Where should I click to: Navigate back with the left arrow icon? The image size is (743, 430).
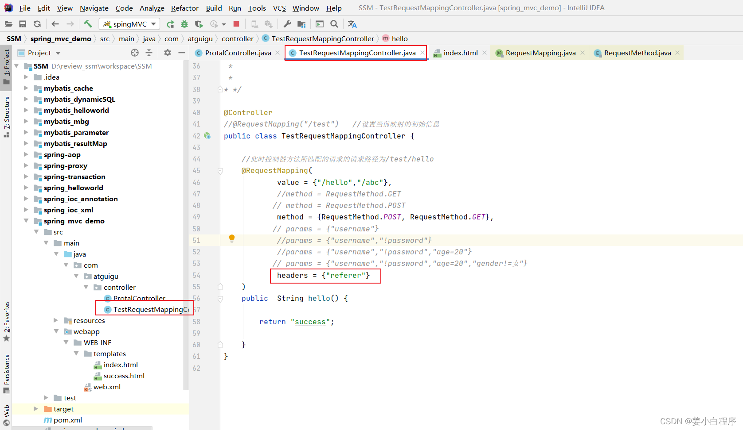55,24
